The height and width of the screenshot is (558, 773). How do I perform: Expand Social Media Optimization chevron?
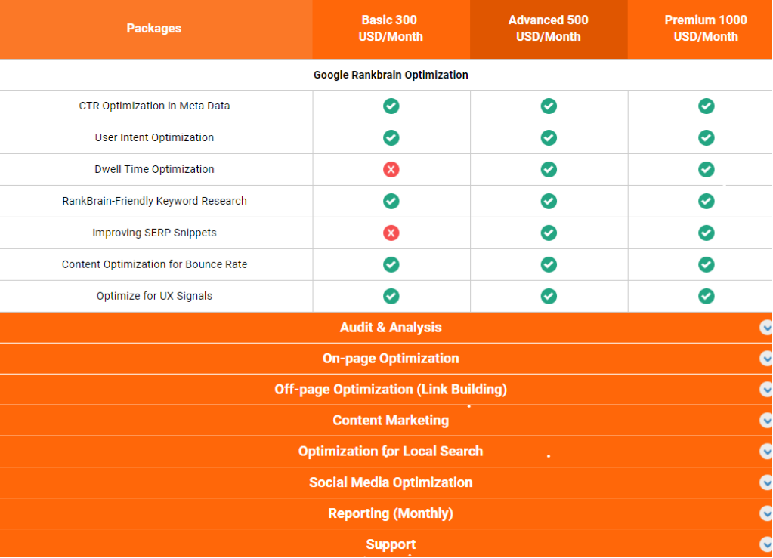[x=765, y=482]
